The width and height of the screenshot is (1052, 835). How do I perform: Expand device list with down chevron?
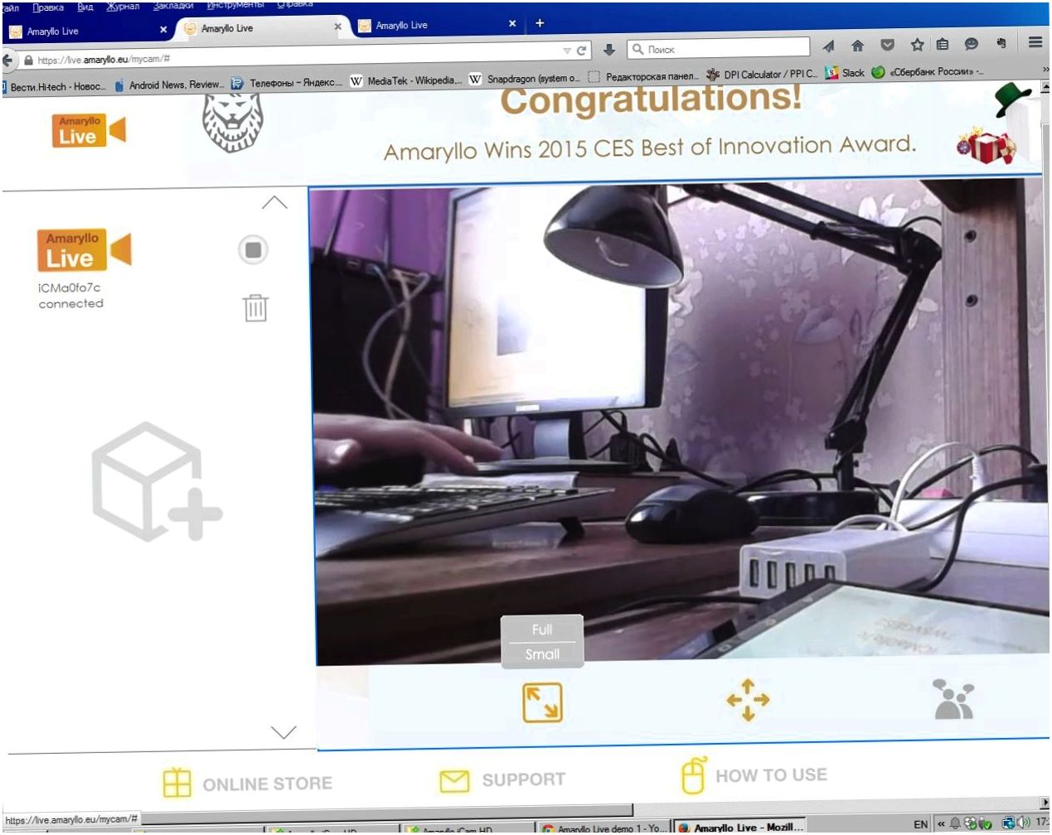coord(284,732)
